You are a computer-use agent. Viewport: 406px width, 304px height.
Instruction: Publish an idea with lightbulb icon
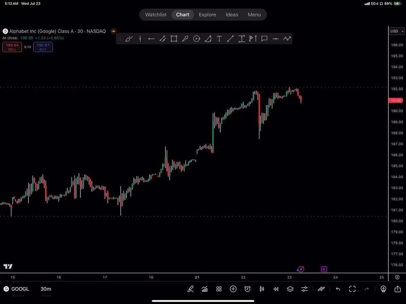pos(383,289)
